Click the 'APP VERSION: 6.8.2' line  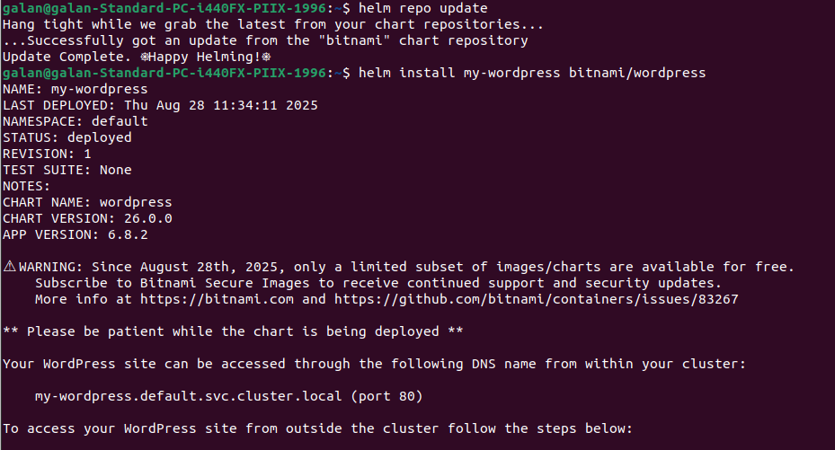pyautogui.click(x=76, y=234)
